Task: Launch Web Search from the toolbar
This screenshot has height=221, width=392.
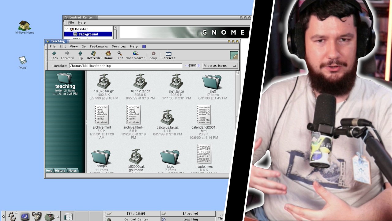Action: click(136, 55)
